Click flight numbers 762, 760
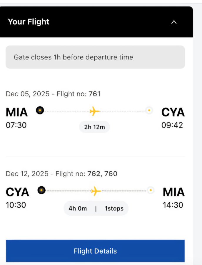 102,174
